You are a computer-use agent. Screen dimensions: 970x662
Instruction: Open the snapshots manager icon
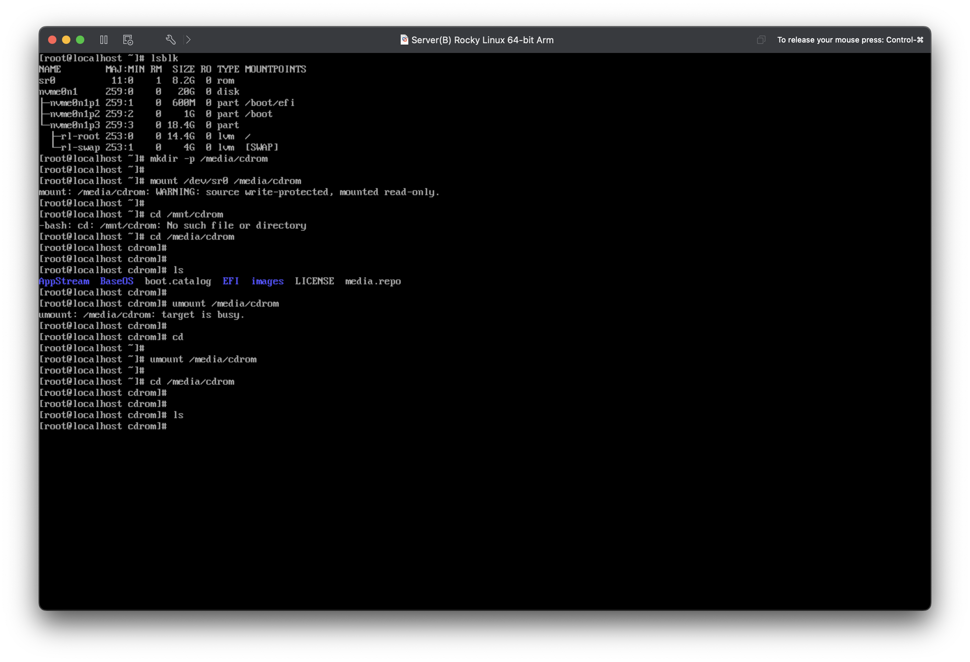(128, 40)
